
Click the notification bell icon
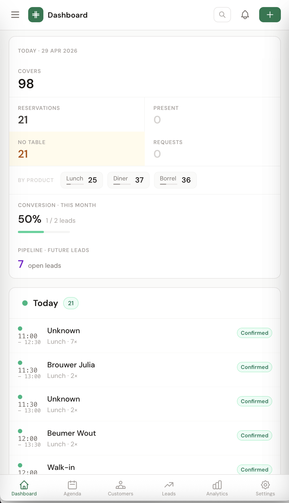coord(245,15)
